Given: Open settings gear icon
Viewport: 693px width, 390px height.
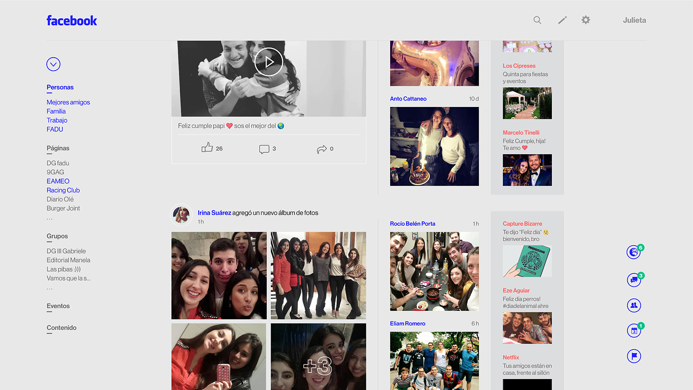Looking at the screenshot, I should coord(586,20).
